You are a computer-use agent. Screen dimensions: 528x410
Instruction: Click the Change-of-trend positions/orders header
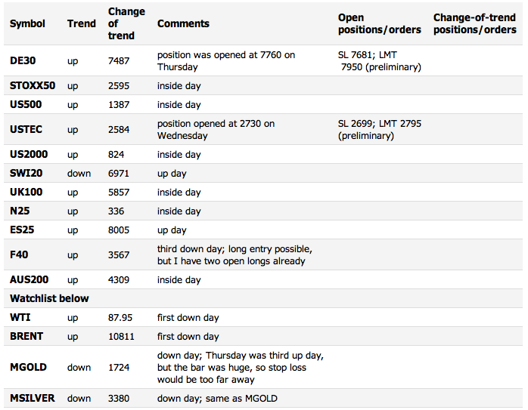coord(475,23)
